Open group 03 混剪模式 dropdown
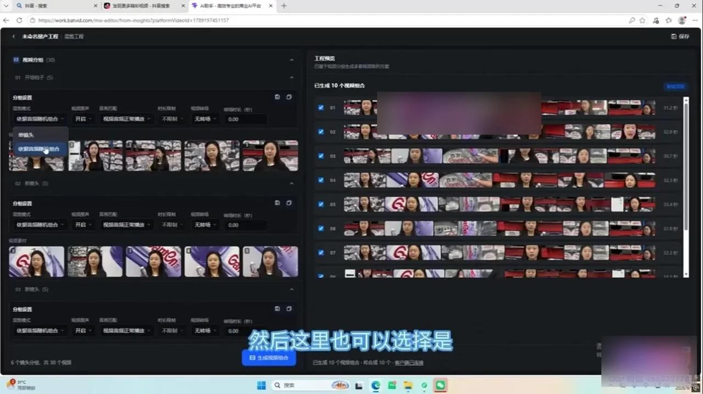This screenshot has width=703, height=394. [40, 331]
